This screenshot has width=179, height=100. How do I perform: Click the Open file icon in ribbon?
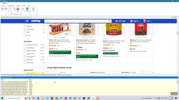click(x=3, y=9)
